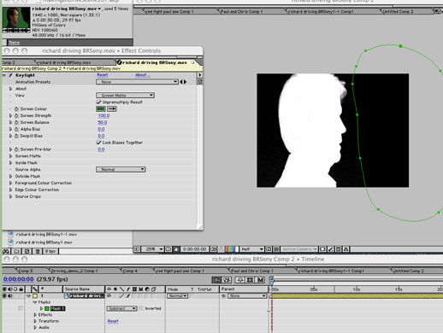Go to previous animation preset arrow
This screenshot has height=333, width=443.
181,82
